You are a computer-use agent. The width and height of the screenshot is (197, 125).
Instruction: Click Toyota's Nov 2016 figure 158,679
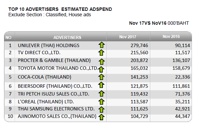pyautogui.click(x=181, y=68)
